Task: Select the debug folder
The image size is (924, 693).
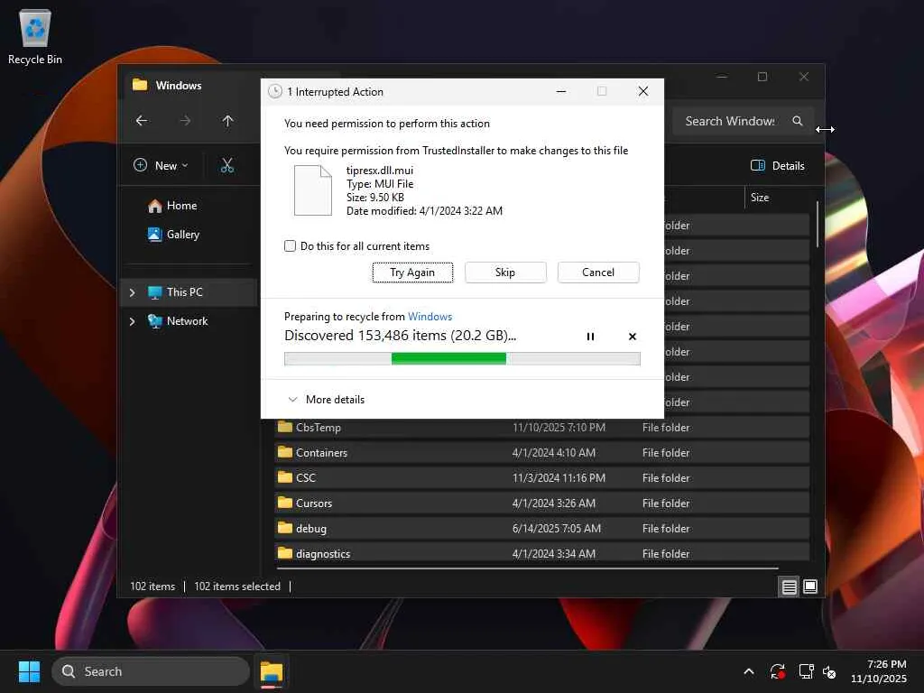Action: point(542,529)
